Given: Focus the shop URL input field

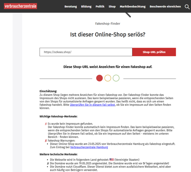Looking at the screenshot, I should tap(86, 52).
